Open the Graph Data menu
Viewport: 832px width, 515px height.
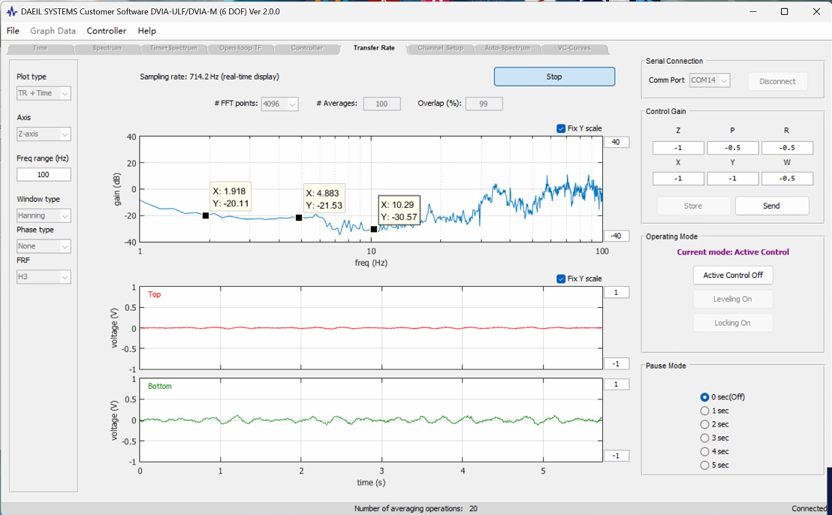pyautogui.click(x=53, y=31)
